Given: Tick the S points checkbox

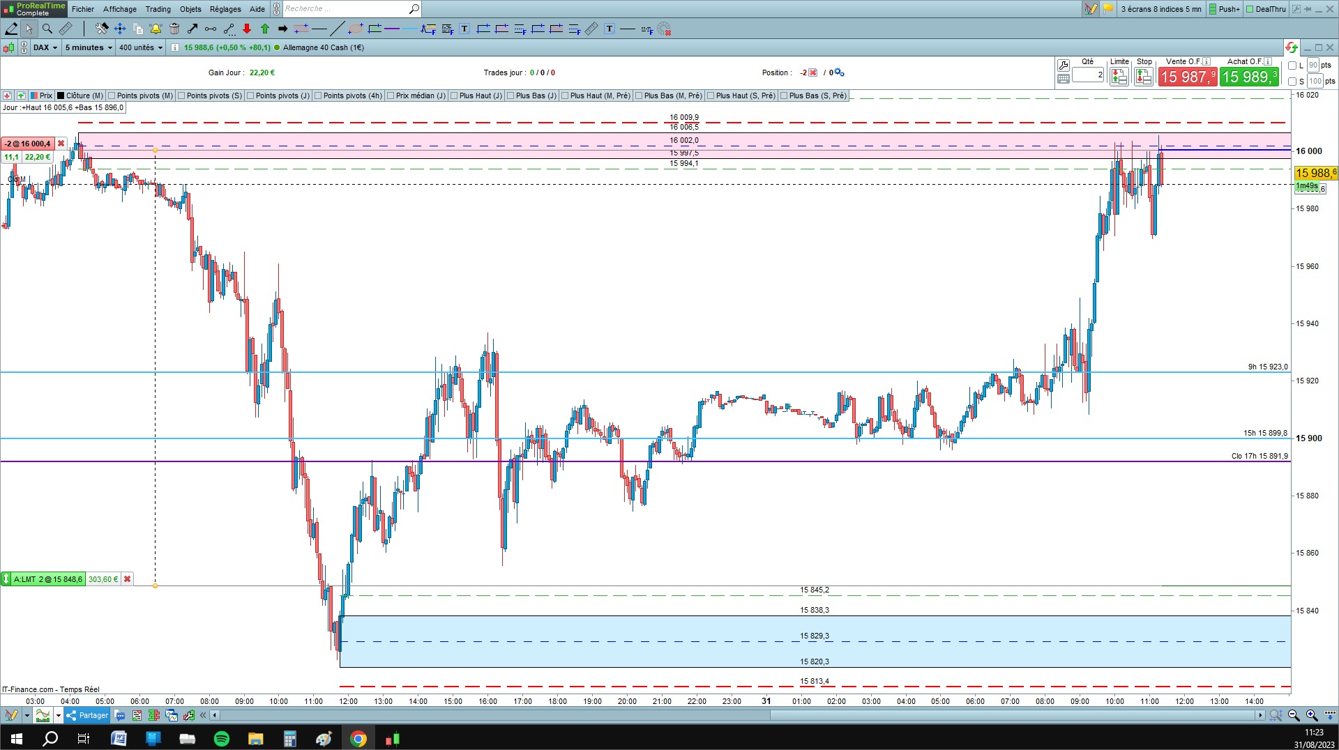Looking at the screenshot, I should 1292,82.
